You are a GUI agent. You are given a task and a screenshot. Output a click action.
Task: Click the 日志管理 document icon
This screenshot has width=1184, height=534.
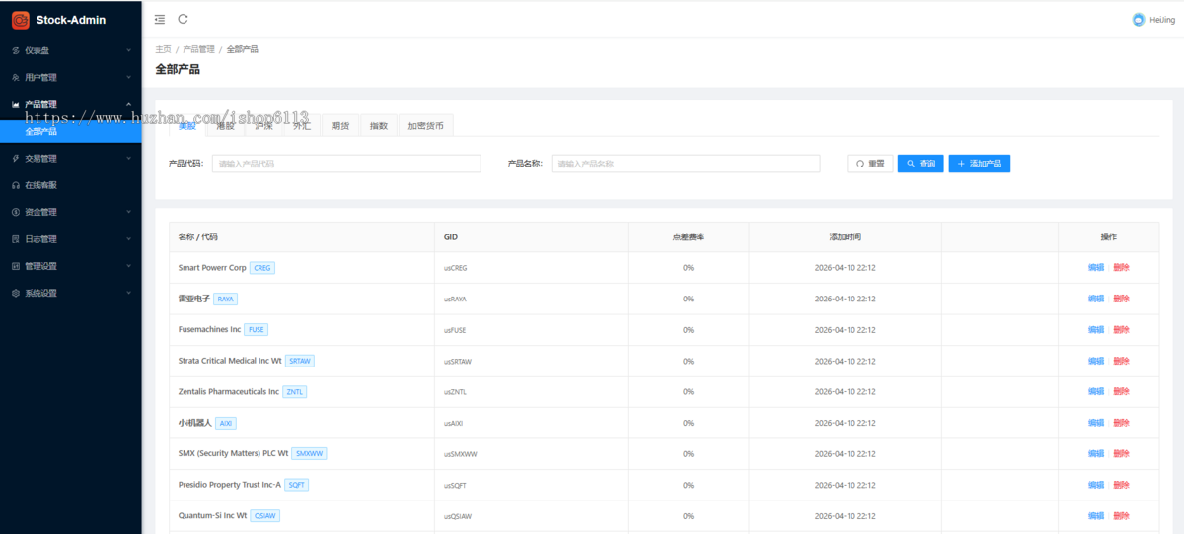16,238
